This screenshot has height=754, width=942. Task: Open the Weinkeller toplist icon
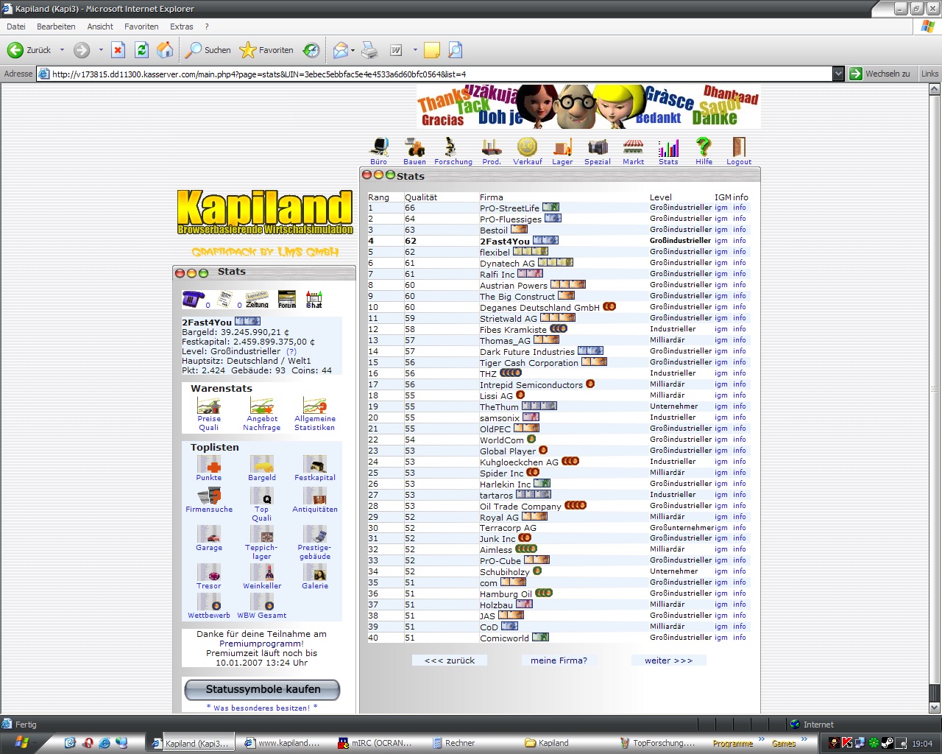coord(262,573)
